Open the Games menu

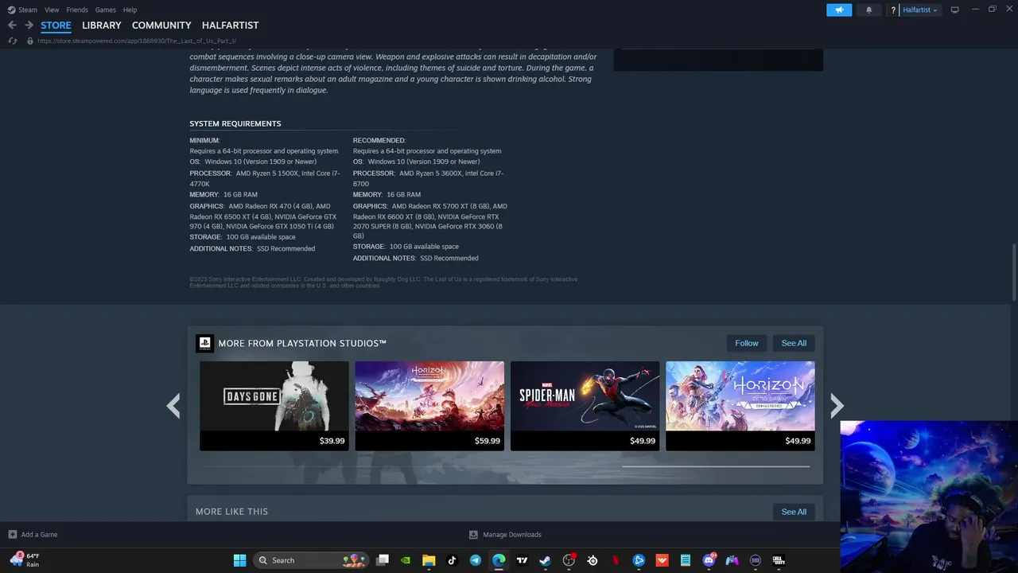click(105, 10)
